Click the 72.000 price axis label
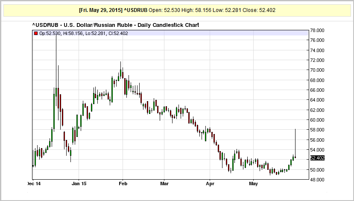 point(317,60)
